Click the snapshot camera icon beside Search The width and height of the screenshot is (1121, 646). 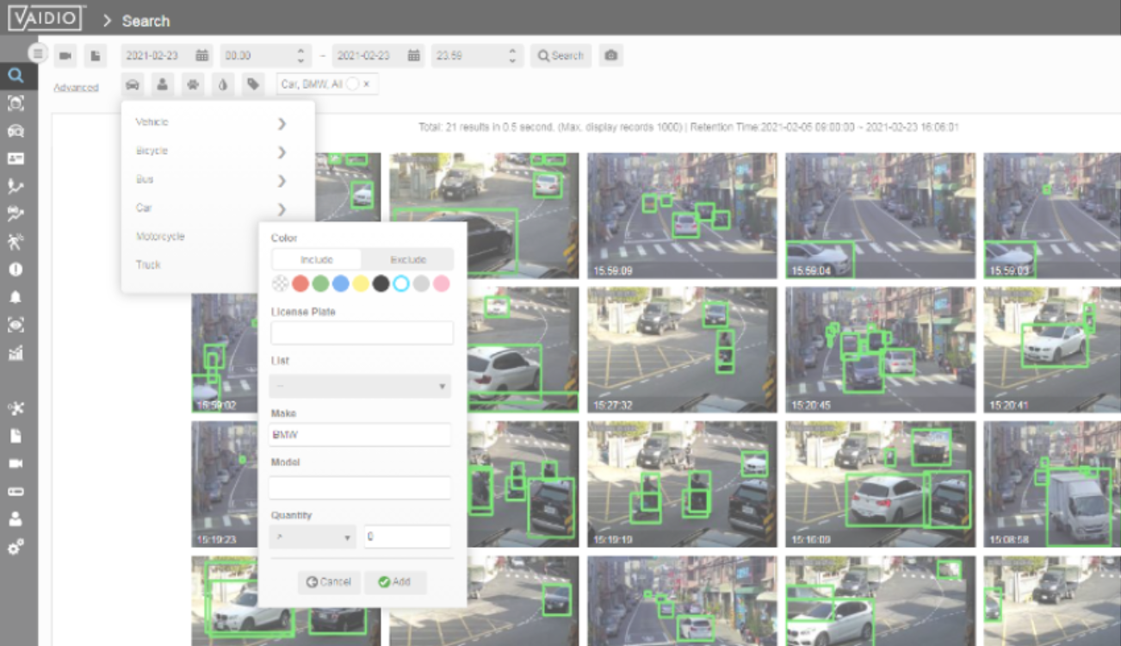[x=610, y=55]
